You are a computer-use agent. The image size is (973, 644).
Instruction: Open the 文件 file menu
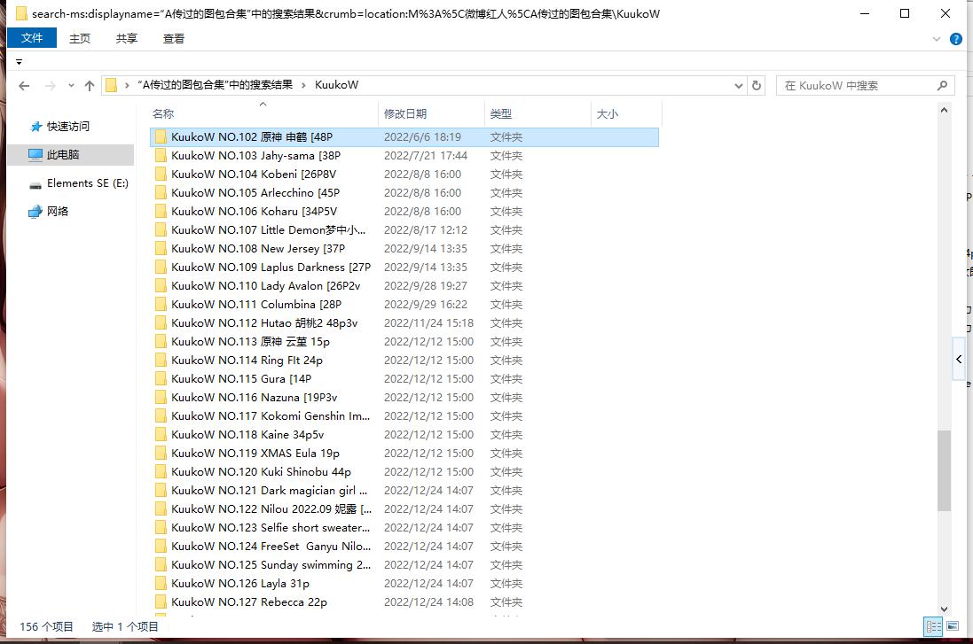(x=32, y=38)
